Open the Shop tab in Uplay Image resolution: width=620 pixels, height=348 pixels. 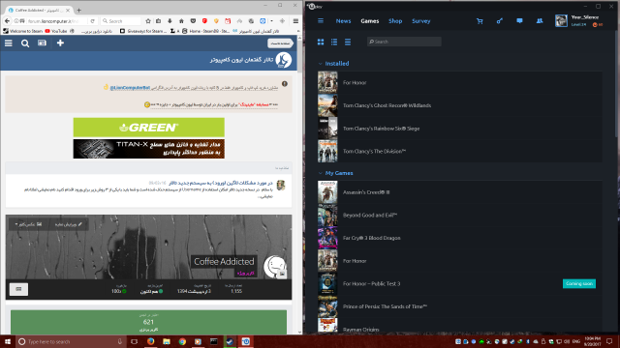click(x=395, y=21)
